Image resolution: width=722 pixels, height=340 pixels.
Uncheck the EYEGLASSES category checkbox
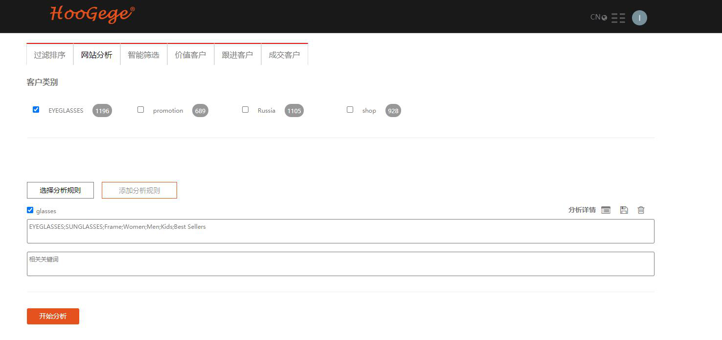[x=36, y=110]
